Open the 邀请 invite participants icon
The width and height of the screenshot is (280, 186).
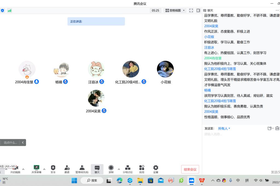pyautogui.click(x=67, y=169)
